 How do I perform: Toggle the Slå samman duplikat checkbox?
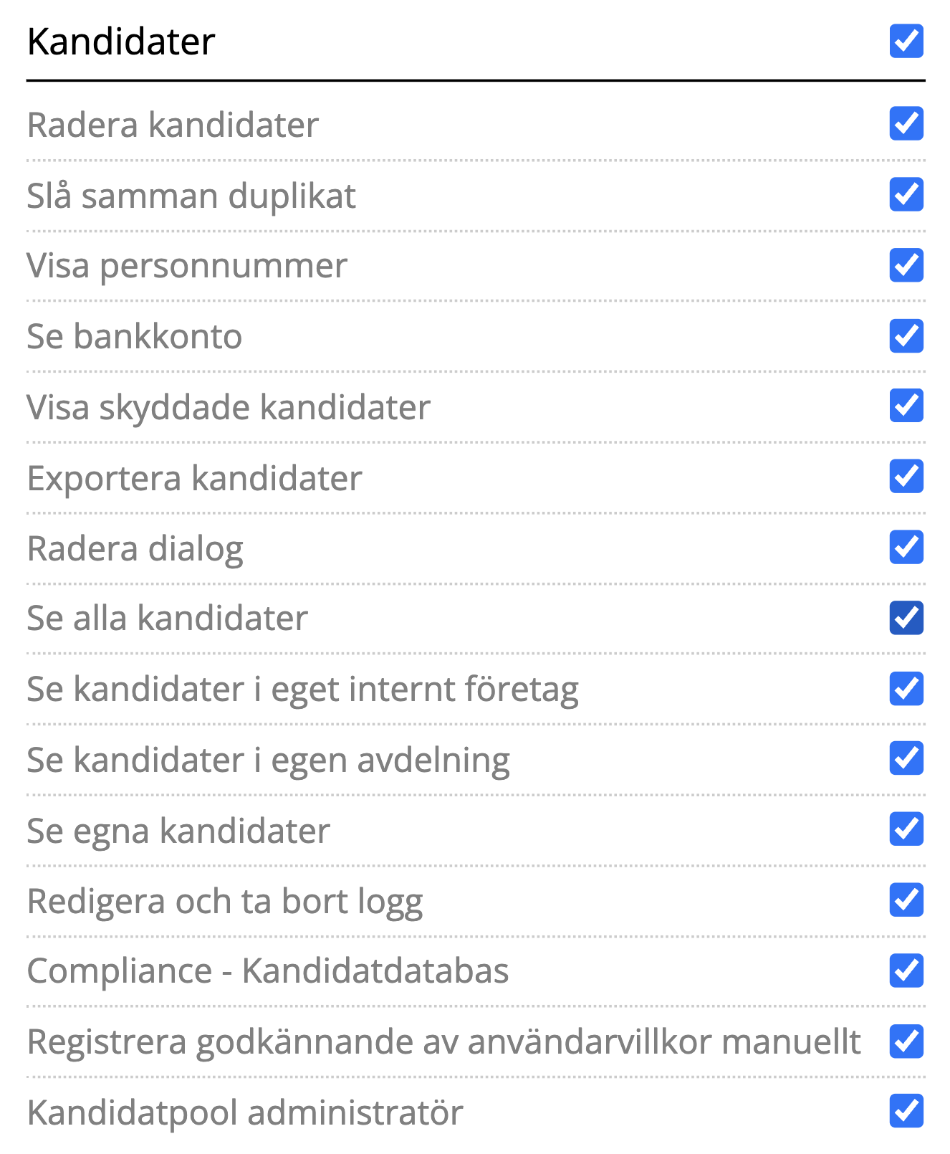(x=906, y=195)
